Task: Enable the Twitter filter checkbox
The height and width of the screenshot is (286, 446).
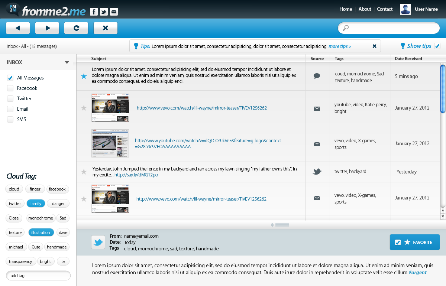Action: (x=10, y=99)
